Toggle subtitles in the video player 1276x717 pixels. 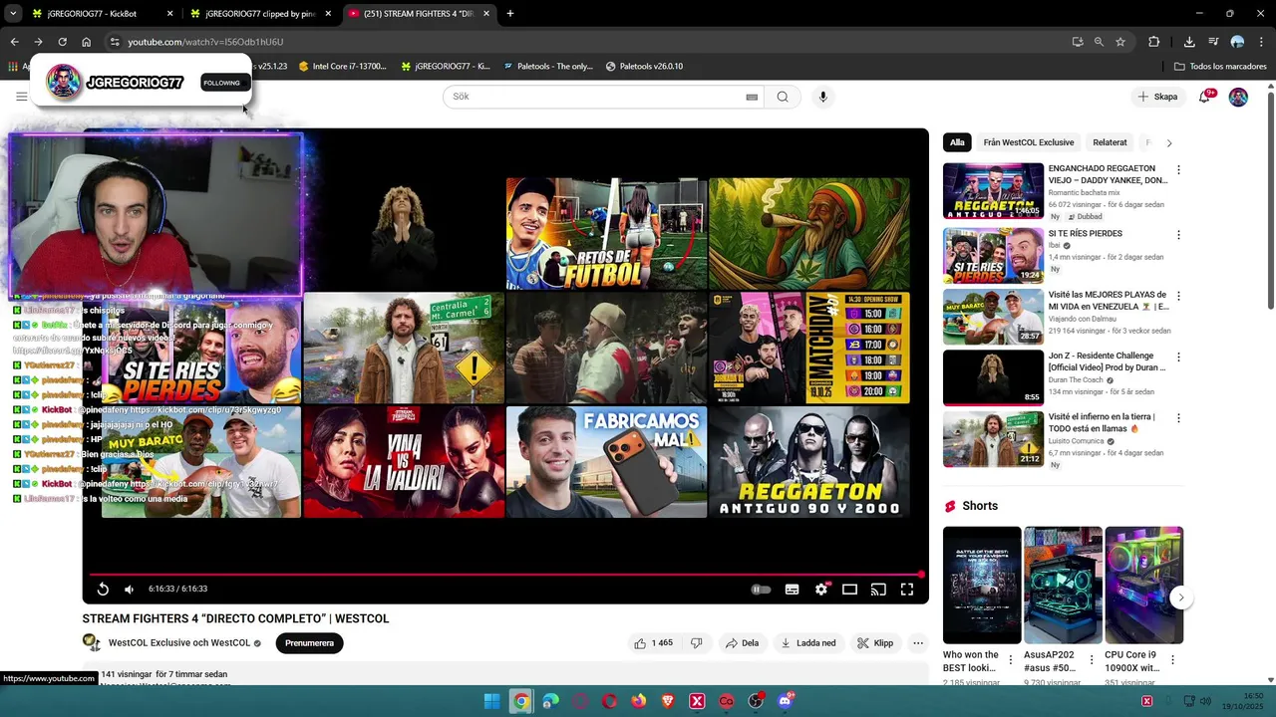792,589
